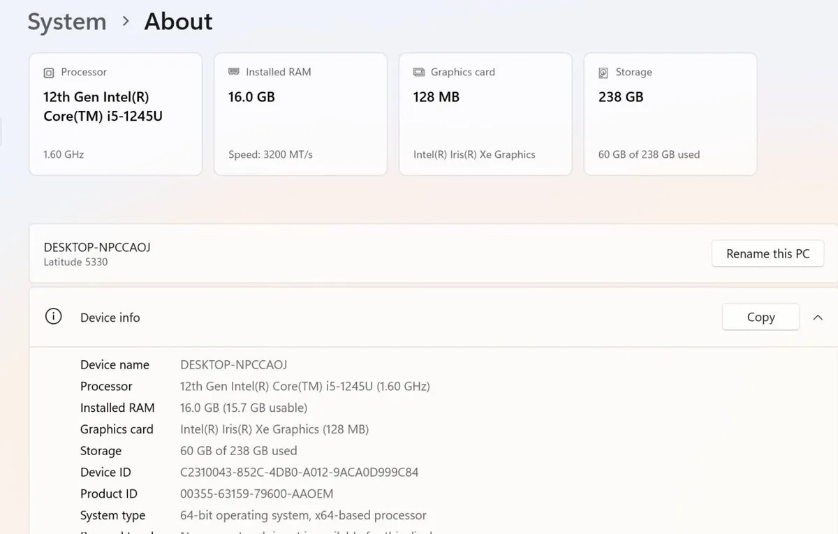This screenshot has height=534, width=838.
Task: Click the About page heading
Action: 178,22
